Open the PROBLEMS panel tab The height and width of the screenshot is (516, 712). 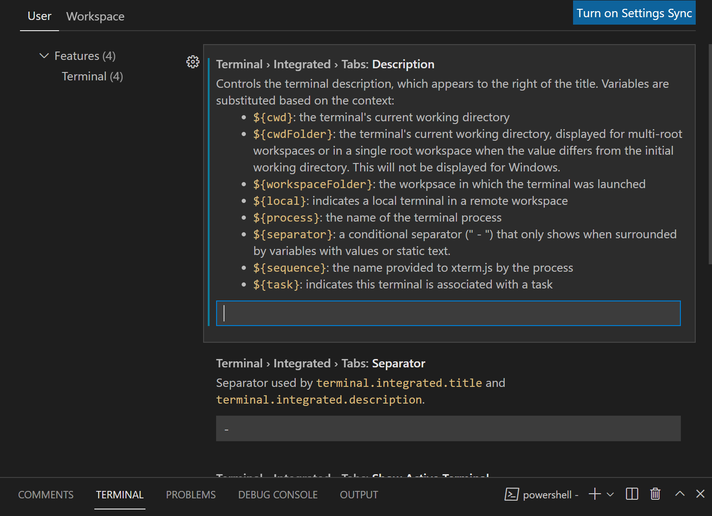click(x=191, y=495)
